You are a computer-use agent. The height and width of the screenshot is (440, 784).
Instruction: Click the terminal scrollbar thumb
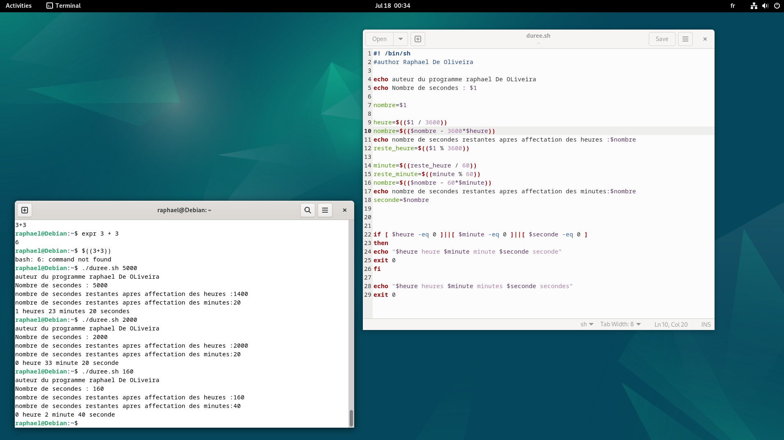coord(351,418)
